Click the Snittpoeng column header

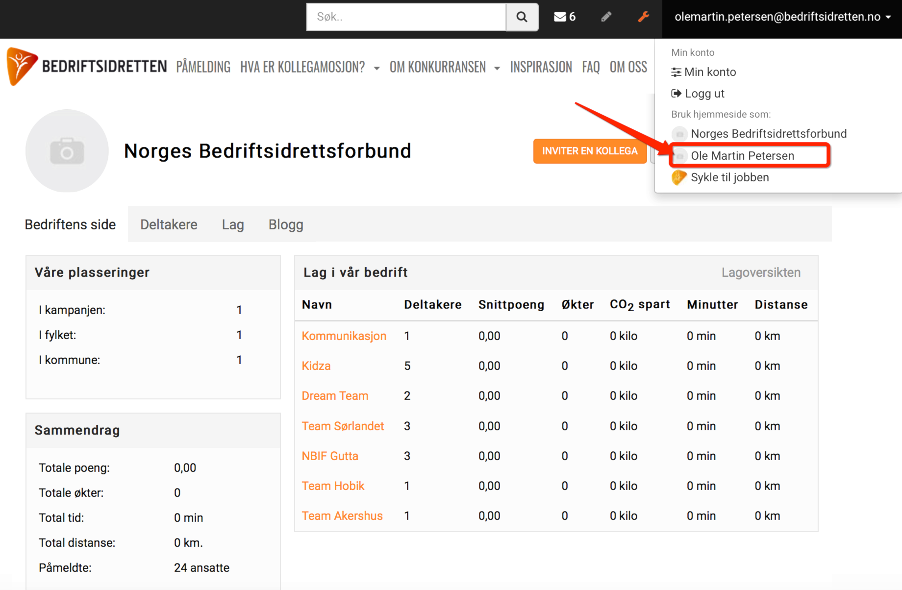point(511,305)
